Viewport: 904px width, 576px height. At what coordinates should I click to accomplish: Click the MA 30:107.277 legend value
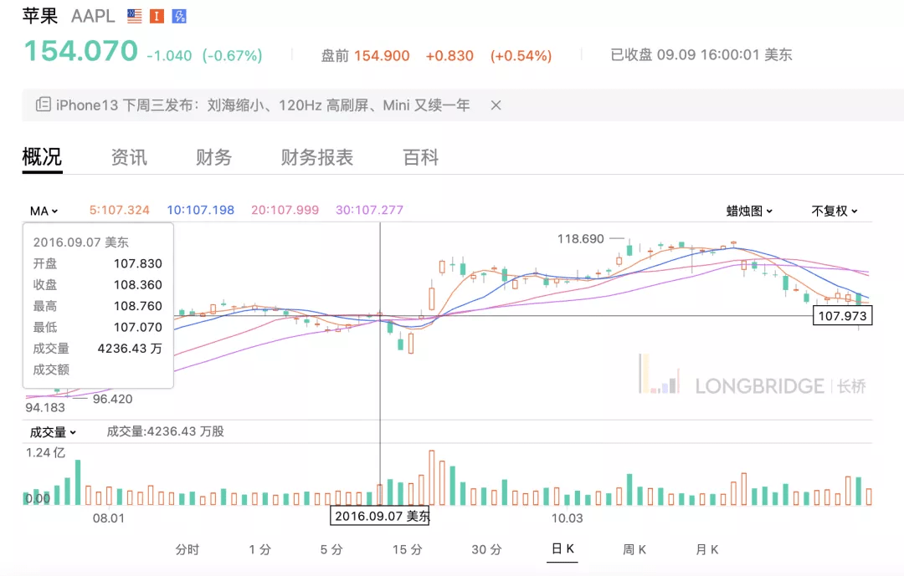[x=370, y=210]
